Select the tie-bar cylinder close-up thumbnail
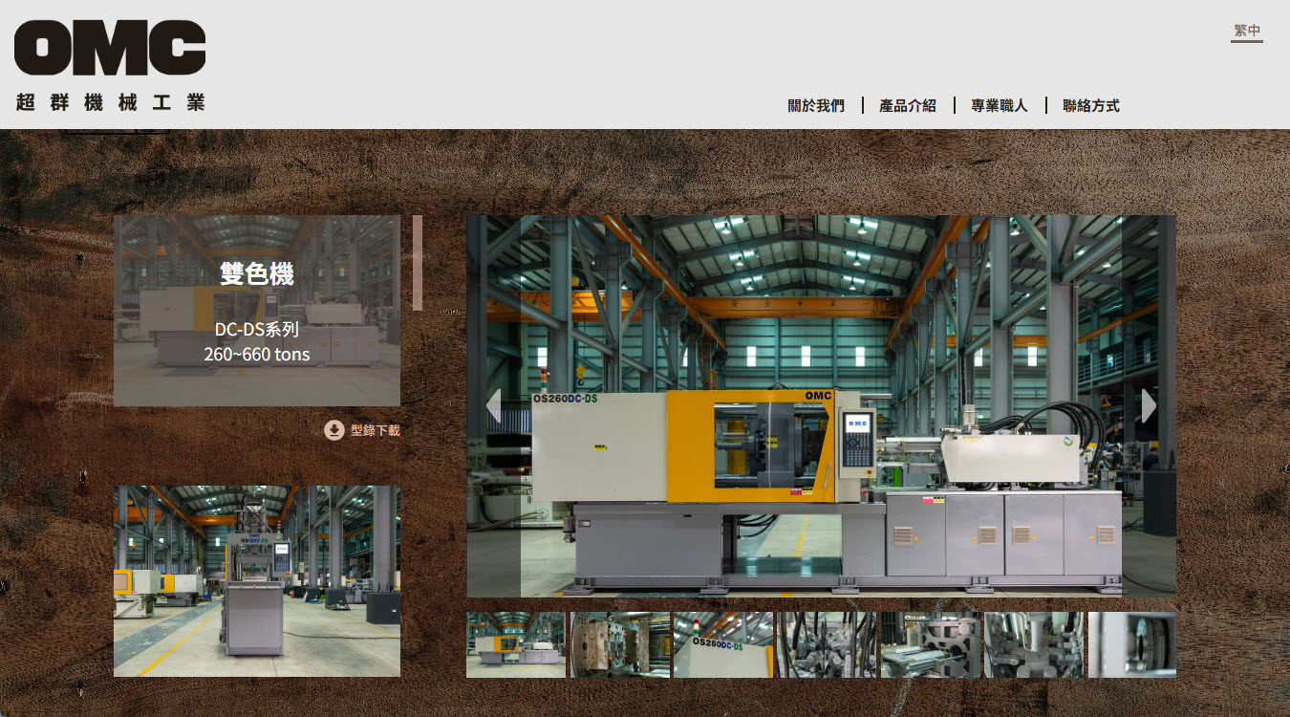The image size is (1290, 717). pos(1034,644)
